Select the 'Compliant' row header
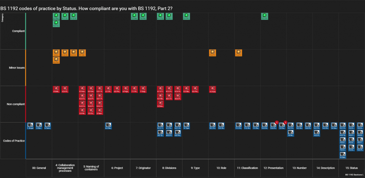Image resolution: width=365 pixels, height=178 pixels. [18, 31]
